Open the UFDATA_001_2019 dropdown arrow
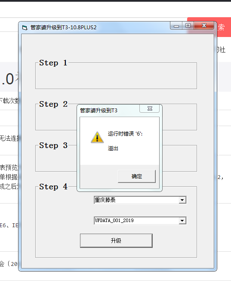This screenshot has width=231, height=281. tap(182, 221)
